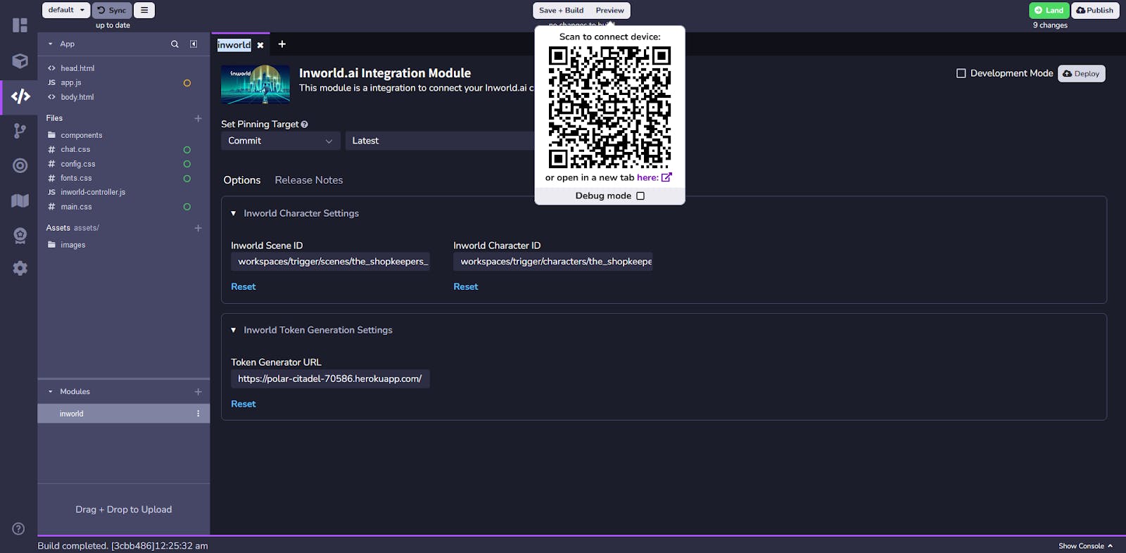Open the hamburger menu next to Sync
This screenshot has height=553, width=1126.
(144, 11)
